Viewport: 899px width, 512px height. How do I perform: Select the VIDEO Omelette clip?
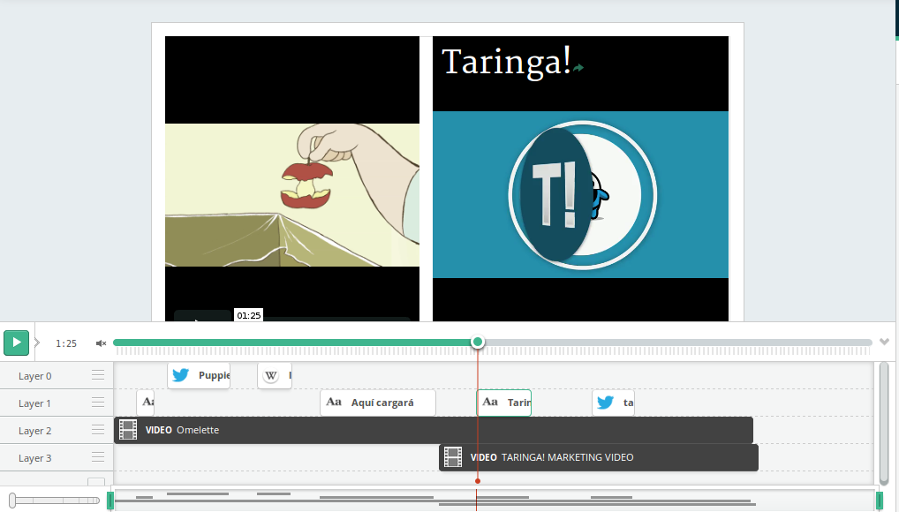pos(434,430)
